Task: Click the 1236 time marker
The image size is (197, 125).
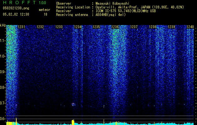Action: [115, 27]
